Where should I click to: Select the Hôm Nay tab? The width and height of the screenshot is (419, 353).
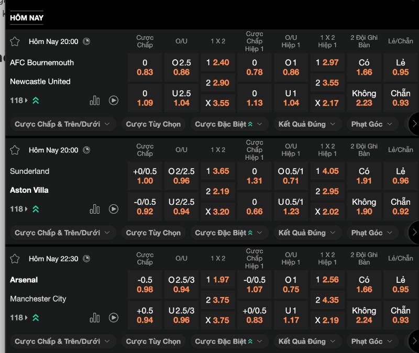[27, 18]
